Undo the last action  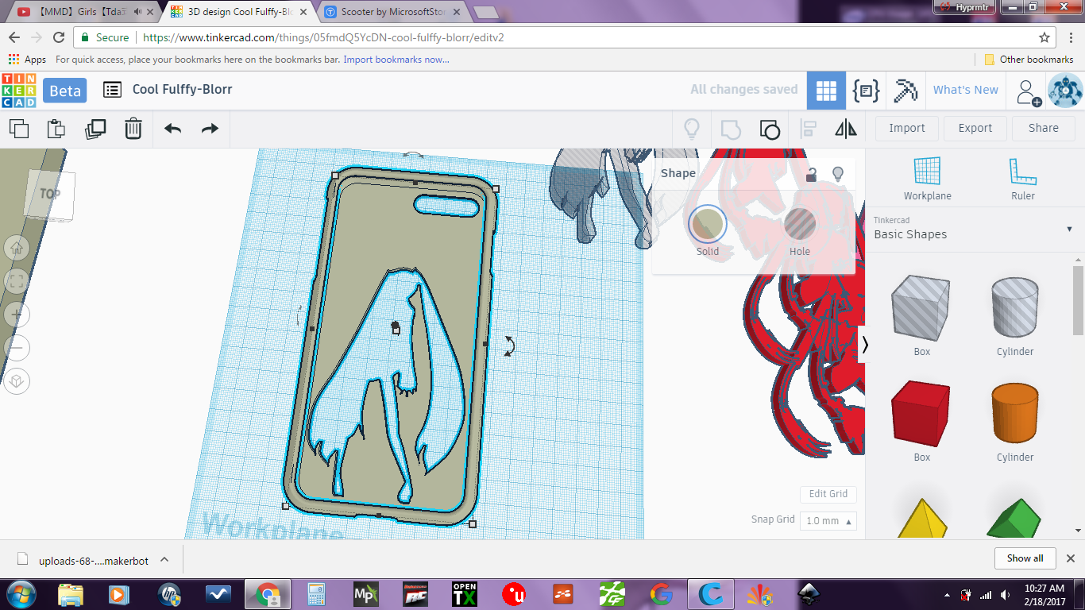point(172,129)
